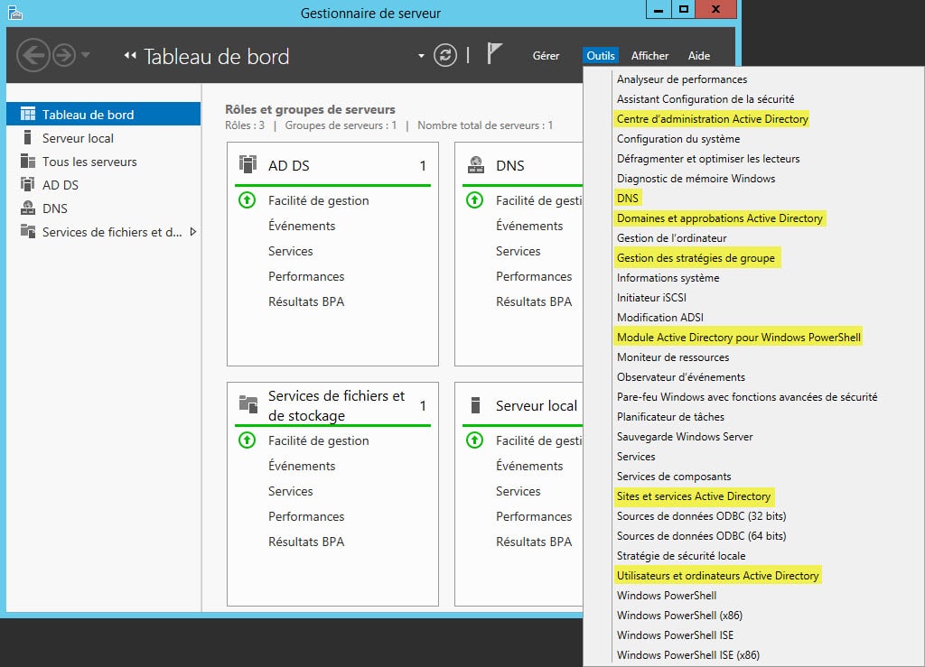
Task: Click the forward navigation arrow
Action: pyautogui.click(x=64, y=55)
